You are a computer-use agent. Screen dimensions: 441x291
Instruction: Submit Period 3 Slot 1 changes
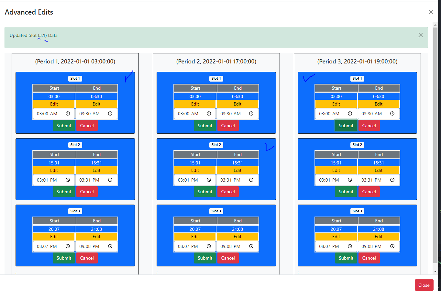coord(346,126)
